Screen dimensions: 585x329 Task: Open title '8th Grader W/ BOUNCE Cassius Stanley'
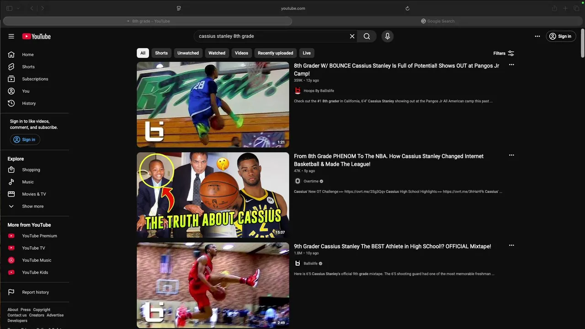coord(396,69)
